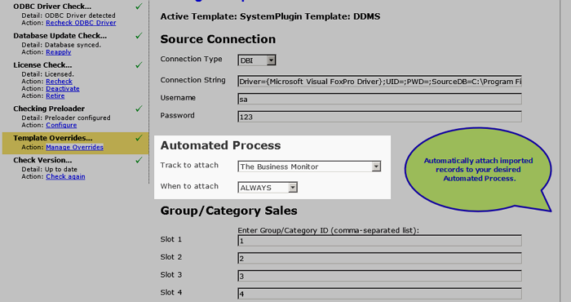Click the Reapply database link
571x302 pixels.
(x=59, y=52)
